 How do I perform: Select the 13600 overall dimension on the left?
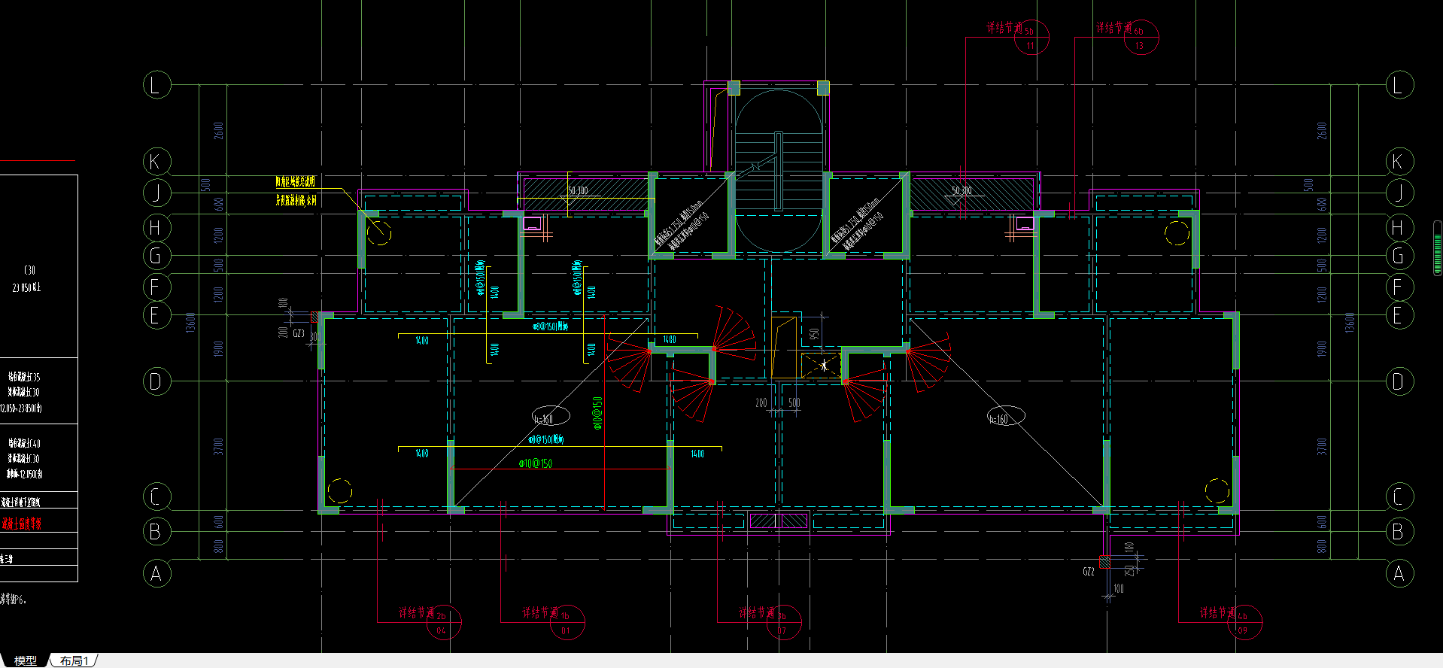point(191,323)
